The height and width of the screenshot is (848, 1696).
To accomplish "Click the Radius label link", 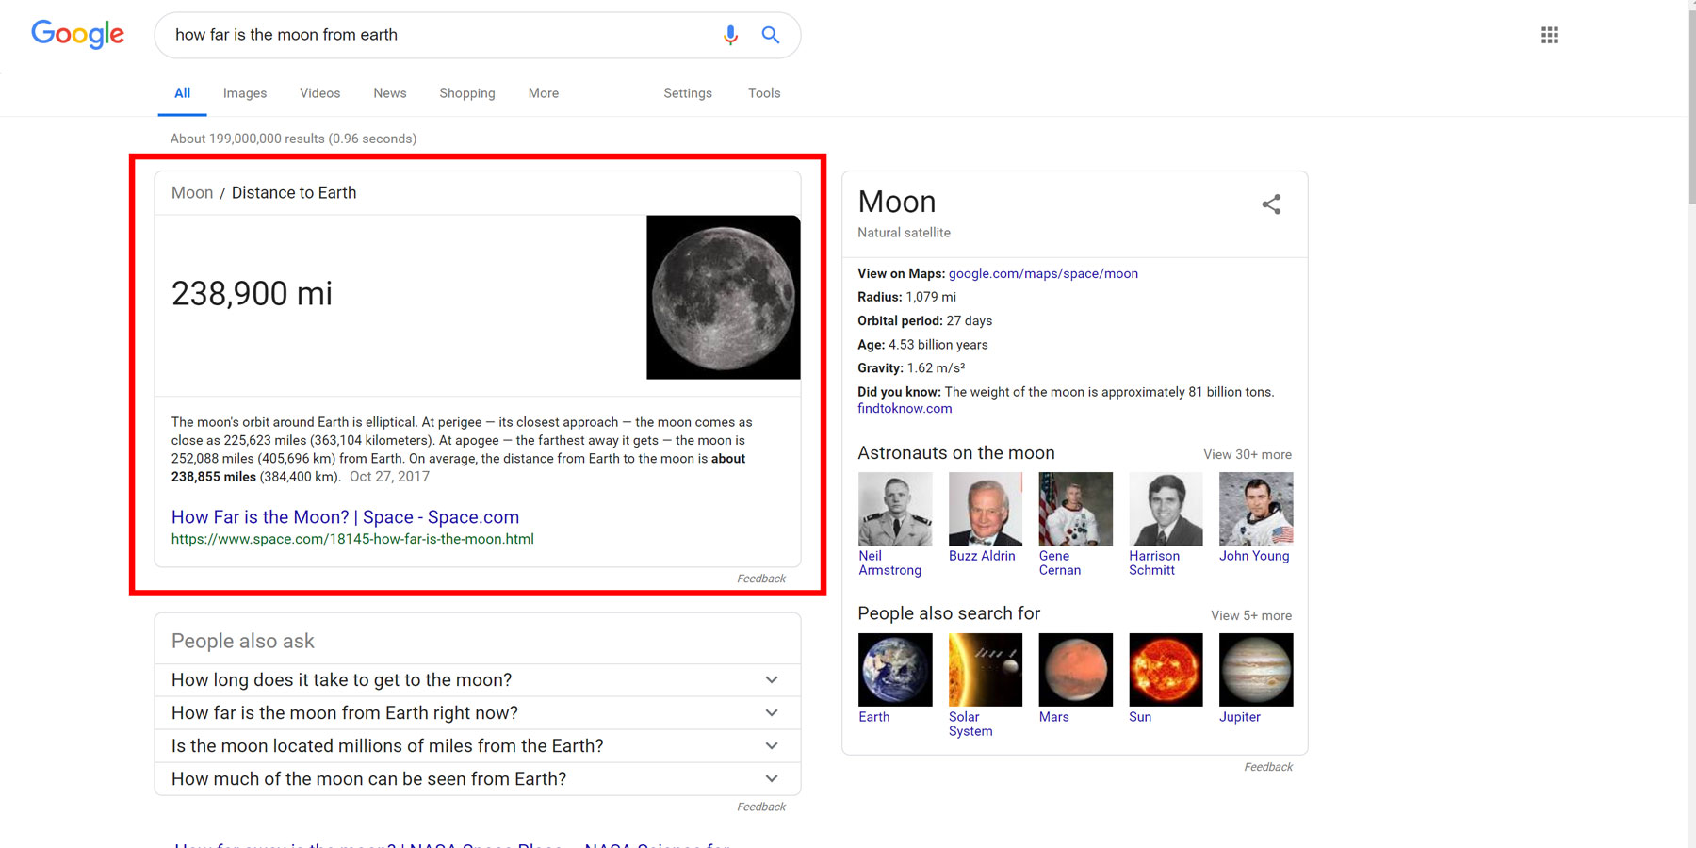I will [x=879, y=297].
